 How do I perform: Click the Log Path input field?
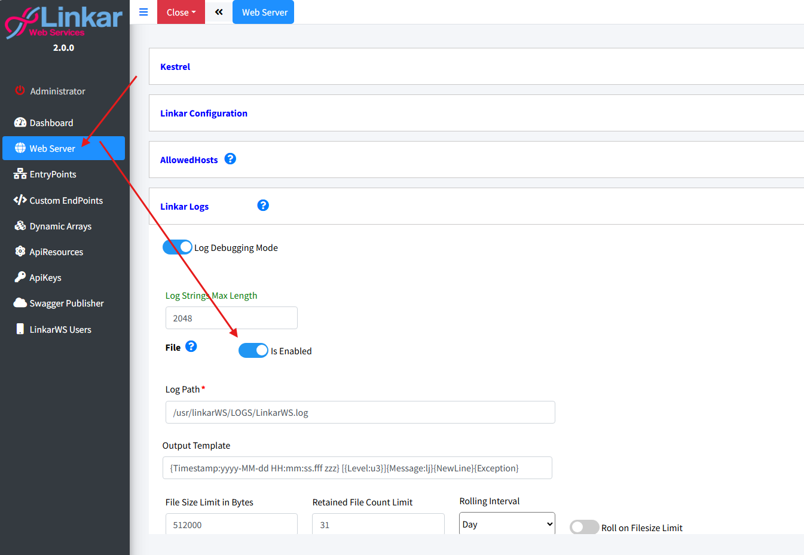[x=360, y=412]
